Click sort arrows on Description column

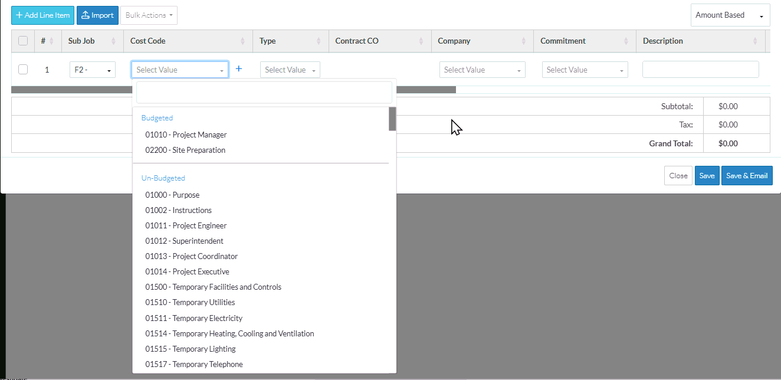(x=755, y=41)
